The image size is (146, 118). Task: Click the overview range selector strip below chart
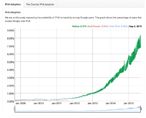click(78, 109)
